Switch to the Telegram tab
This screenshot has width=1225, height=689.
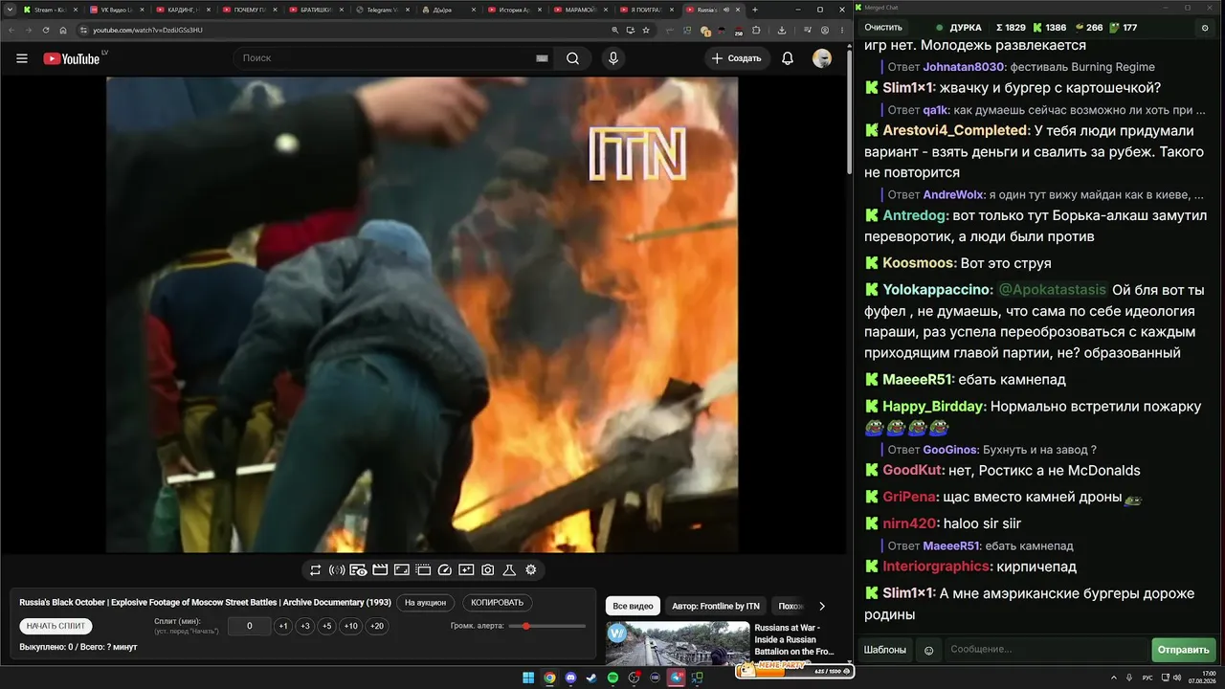383,10
